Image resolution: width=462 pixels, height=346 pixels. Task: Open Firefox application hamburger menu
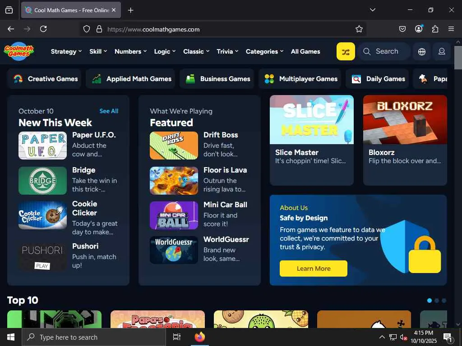click(x=451, y=29)
